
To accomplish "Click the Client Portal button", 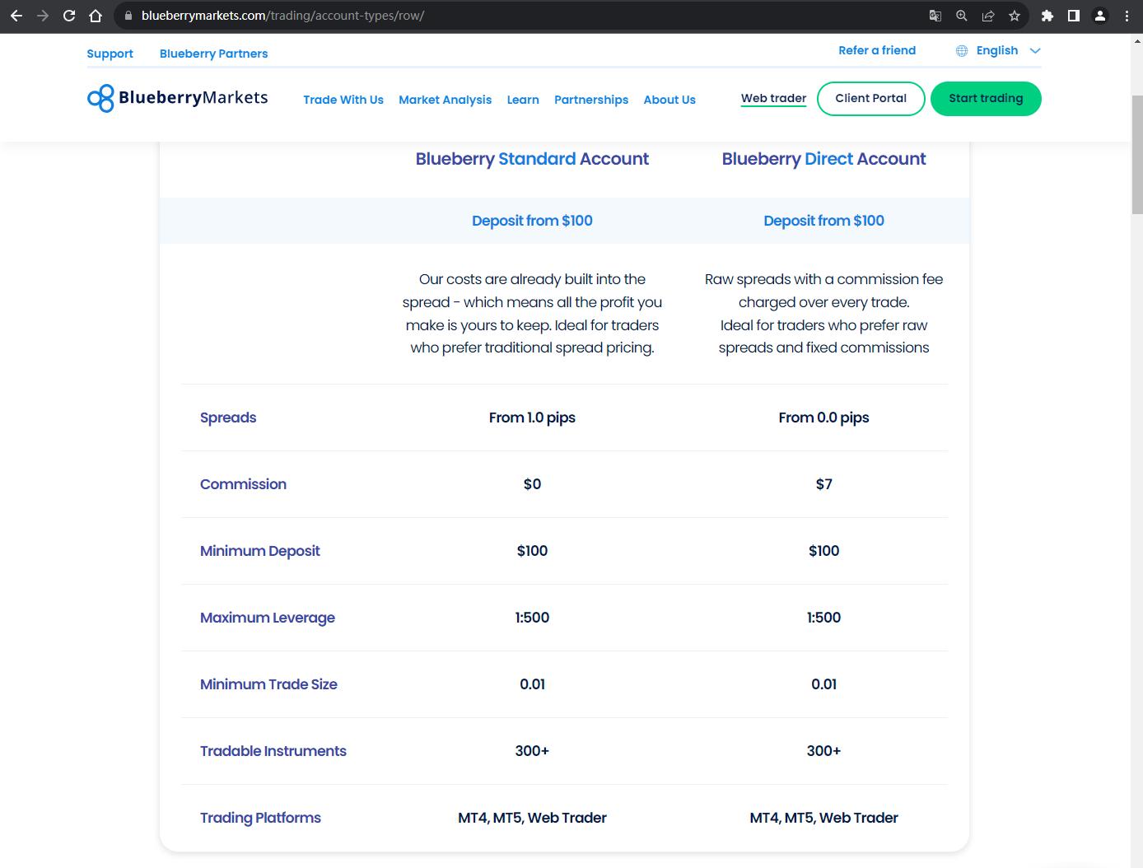I will click(870, 99).
